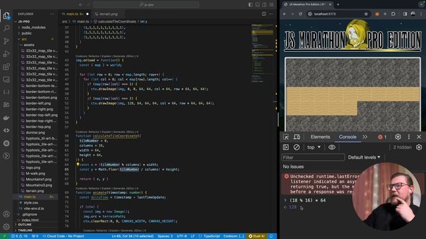Viewport: 426px width, 239px height.
Task: Toggle device toolbar in DevTools
Action: tap(297, 137)
